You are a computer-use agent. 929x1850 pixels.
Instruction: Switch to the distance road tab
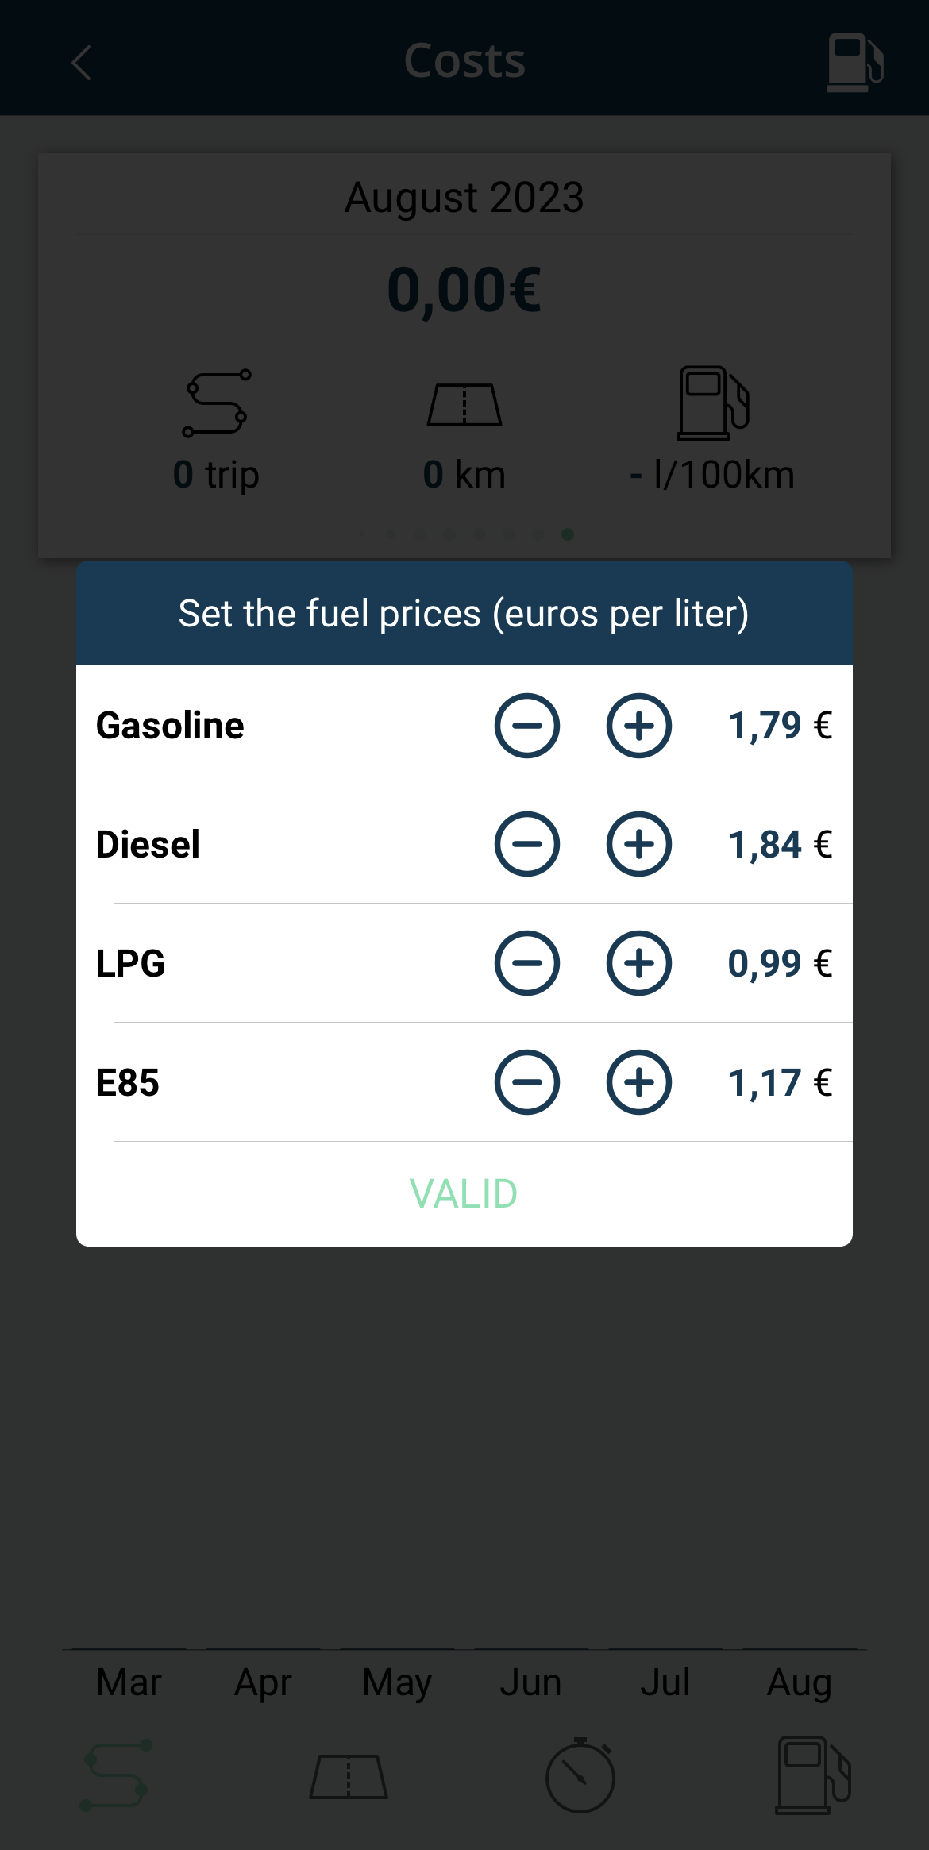[348, 1775]
